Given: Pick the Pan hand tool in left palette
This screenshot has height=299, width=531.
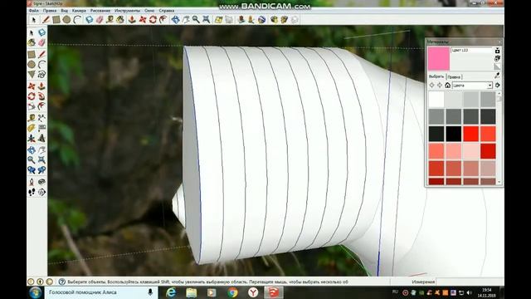Looking at the screenshot, I should (41, 149).
